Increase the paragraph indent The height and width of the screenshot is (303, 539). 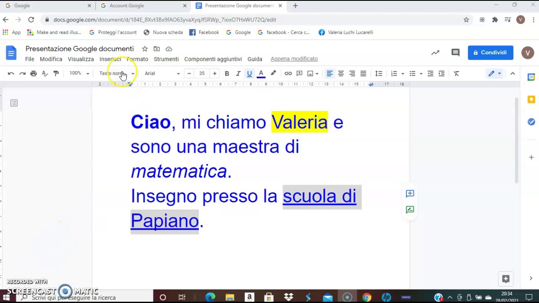pos(441,74)
